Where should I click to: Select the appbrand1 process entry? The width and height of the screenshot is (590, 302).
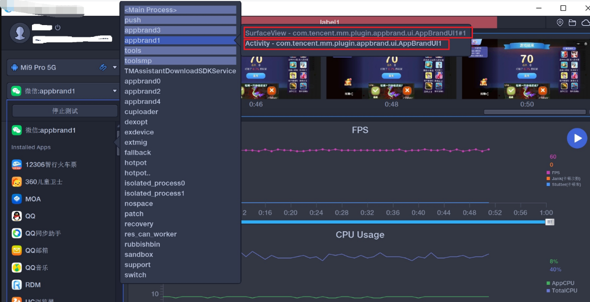tap(180, 40)
